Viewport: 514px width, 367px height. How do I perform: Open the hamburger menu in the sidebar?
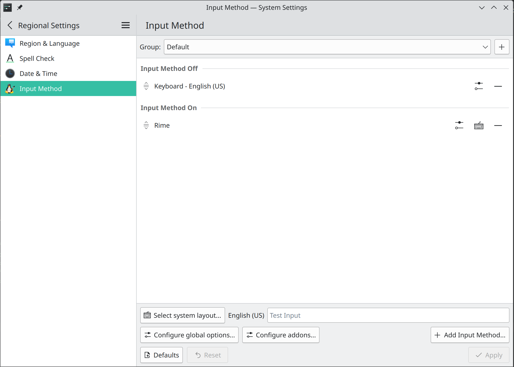tap(126, 25)
